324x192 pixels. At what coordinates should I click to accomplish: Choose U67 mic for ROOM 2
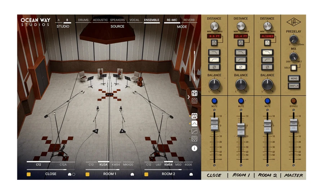pos(158,164)
